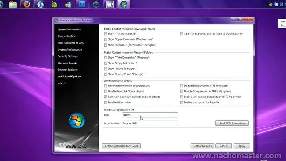
Task: Click the Start orb at the taskbar edge
Action: [x=1, y=4]
